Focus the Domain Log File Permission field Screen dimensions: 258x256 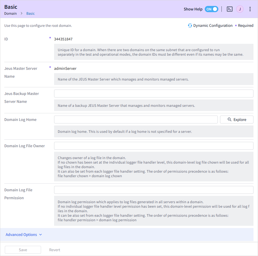(x=153, y=190)
